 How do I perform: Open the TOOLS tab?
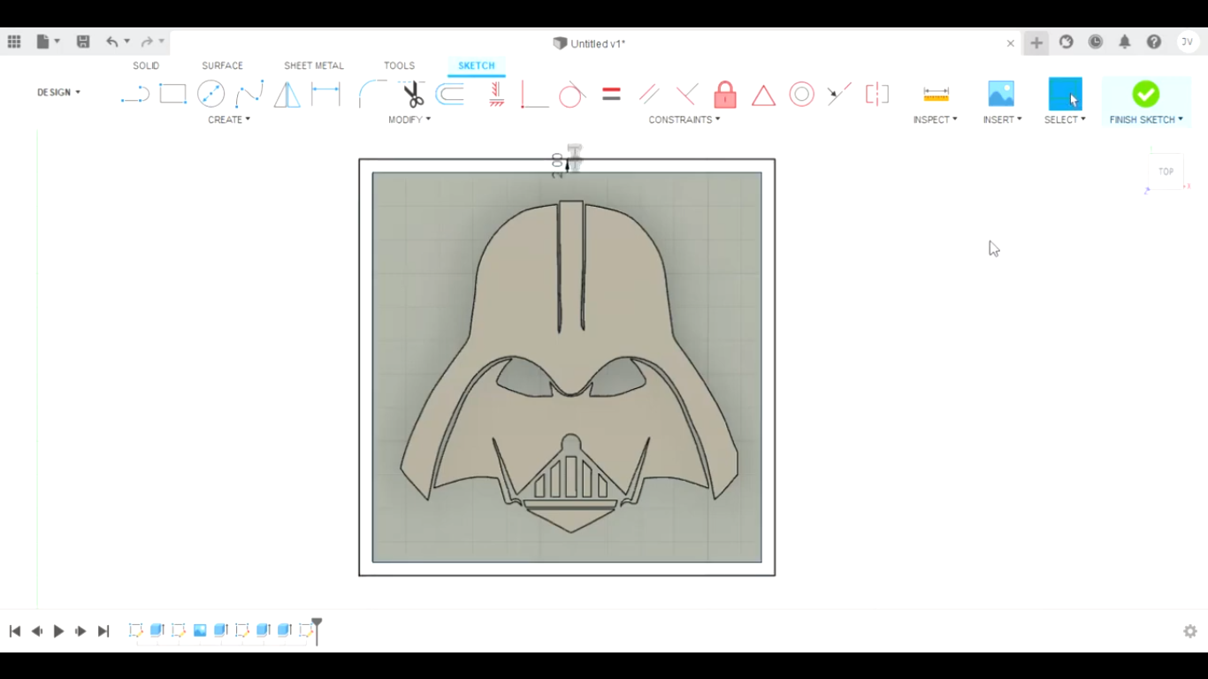coord(399,65)
